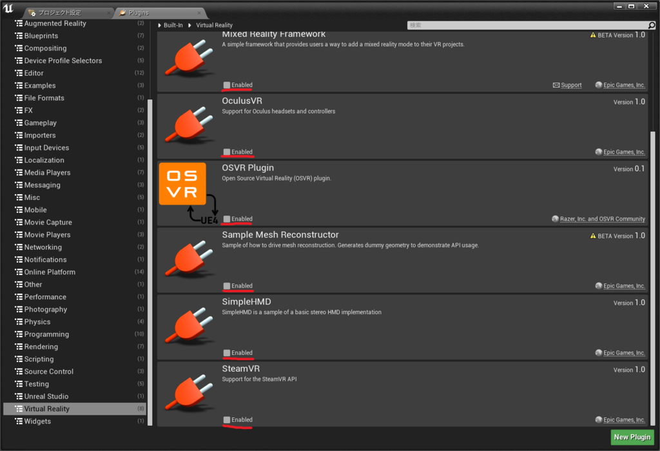Click the SteamVR plug icon
This screenshot has height=451, width=660.
click(x=189, y=393)
